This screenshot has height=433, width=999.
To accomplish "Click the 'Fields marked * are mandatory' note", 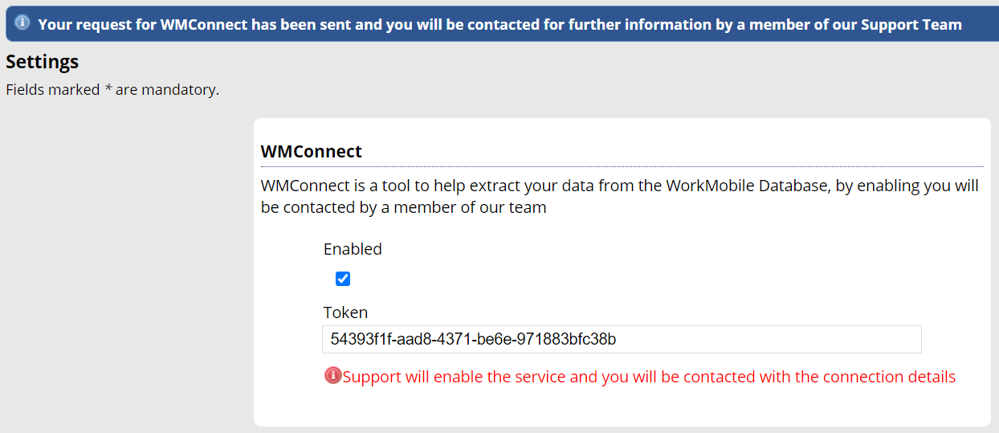I will coord(112,90).
